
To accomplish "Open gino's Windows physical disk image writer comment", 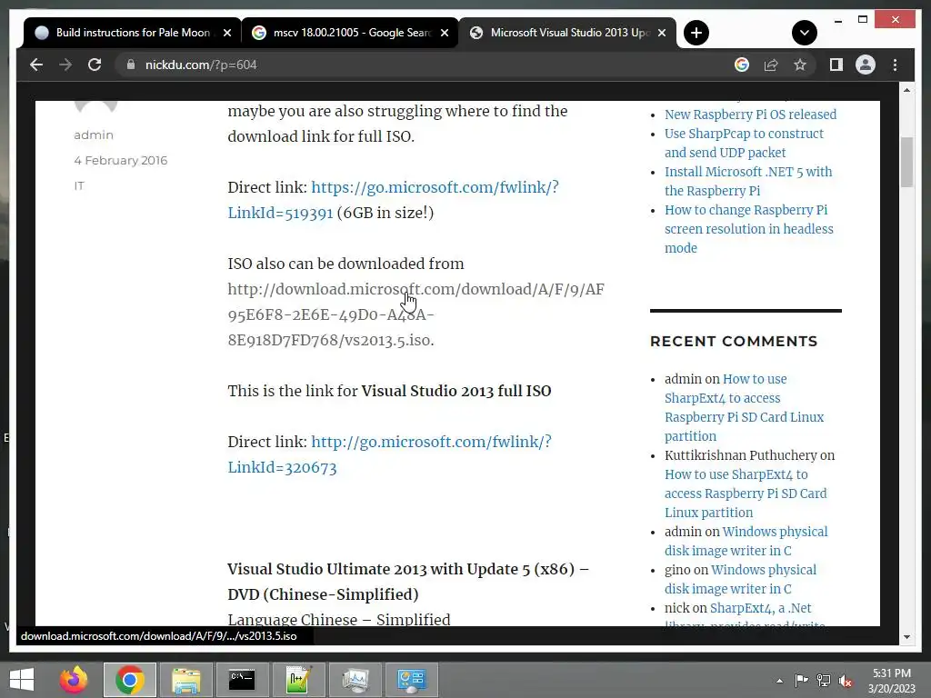I will pos(740,579).
